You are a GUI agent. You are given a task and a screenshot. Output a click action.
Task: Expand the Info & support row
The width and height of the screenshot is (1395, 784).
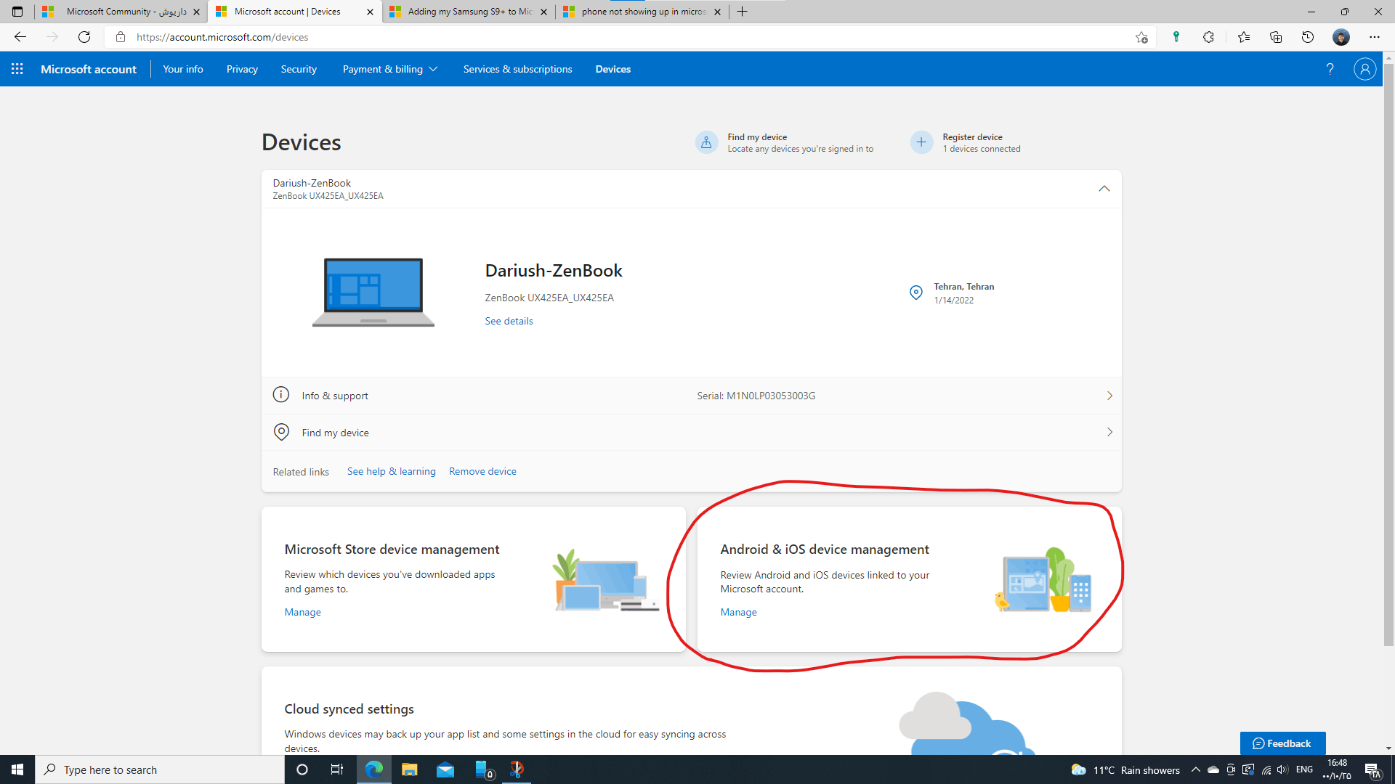tap(691, 396)
